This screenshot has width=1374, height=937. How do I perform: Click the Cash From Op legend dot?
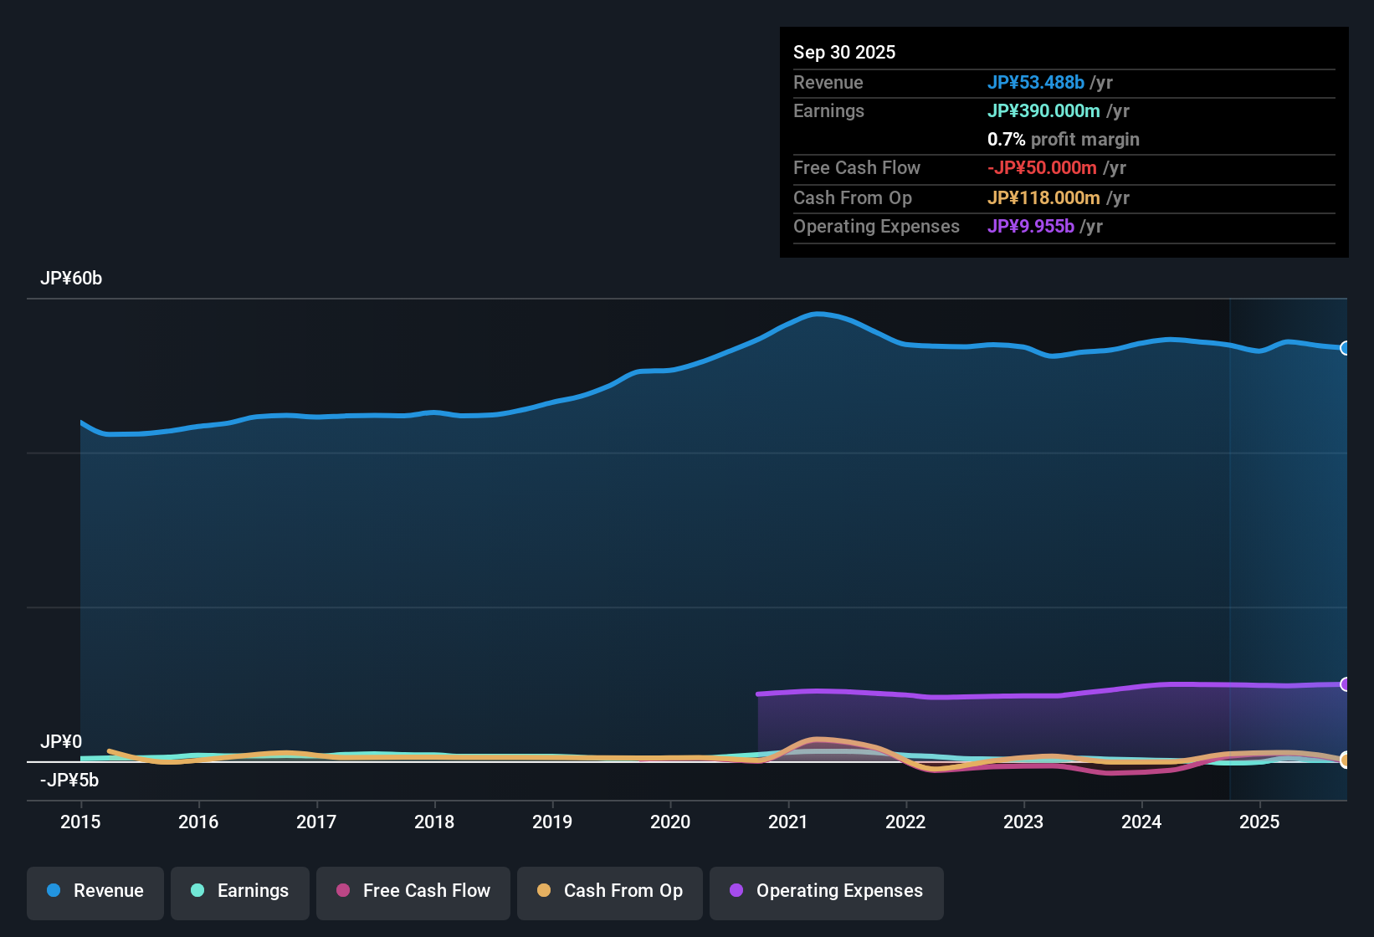(x=544, y=891)
